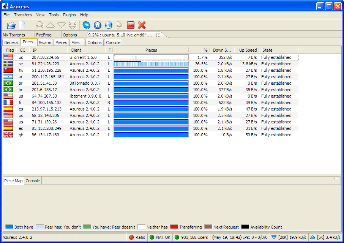Viewport: 344px width, 243px height.
Task: Click the move down arrow icon
Action: coord(62,25)
